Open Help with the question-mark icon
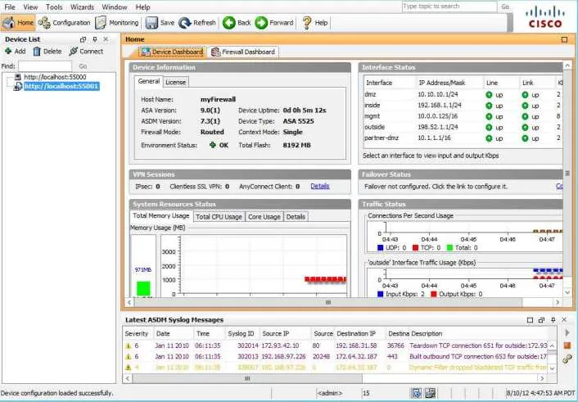The image size is (578, 402). pos(315,23)
